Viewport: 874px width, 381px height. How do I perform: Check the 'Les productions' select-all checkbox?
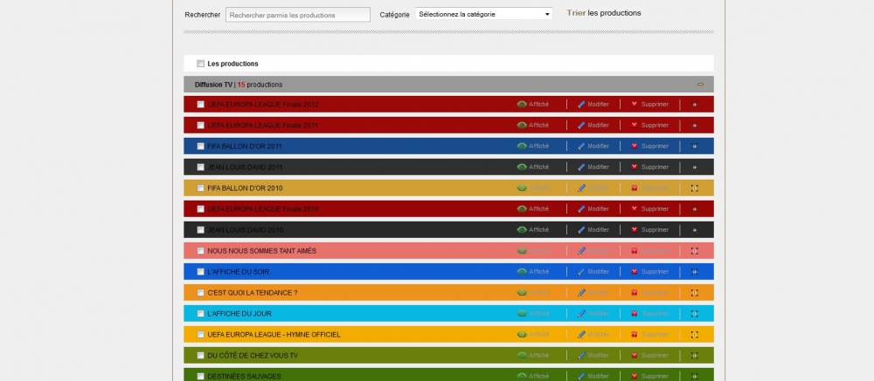click(201, 64)
